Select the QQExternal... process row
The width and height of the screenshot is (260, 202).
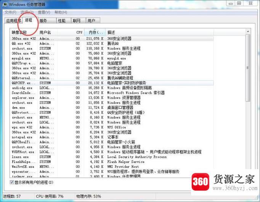point(112,78)
